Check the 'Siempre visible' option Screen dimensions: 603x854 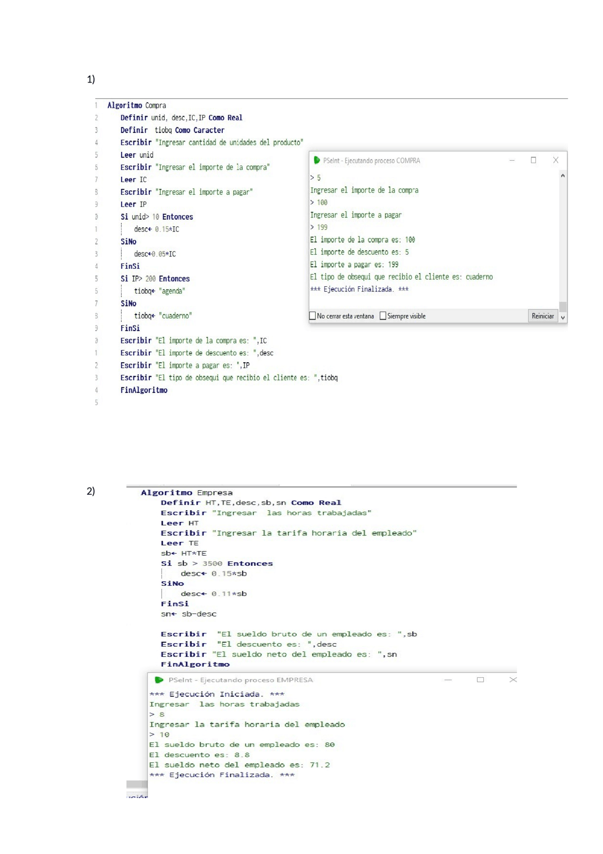383,316
